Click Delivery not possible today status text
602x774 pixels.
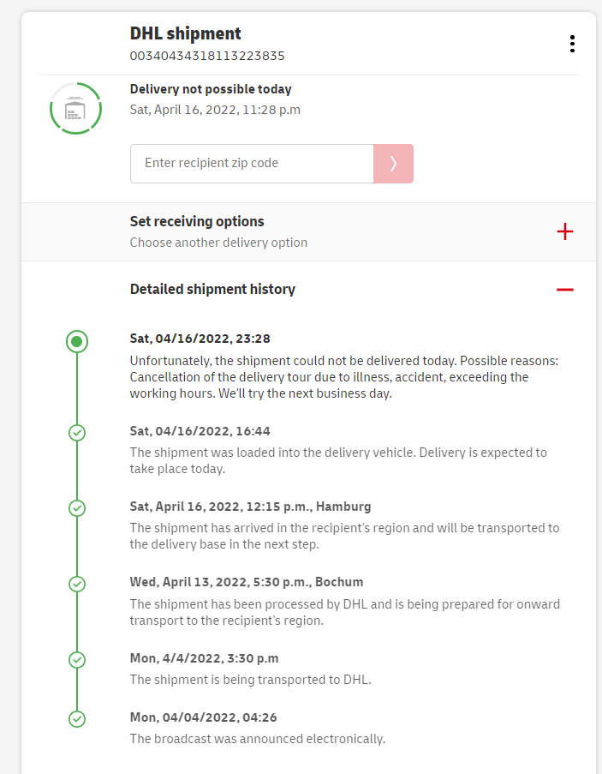tap(211, 89)
